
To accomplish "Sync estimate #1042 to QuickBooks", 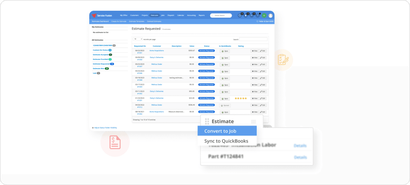I will click(225, 92).
